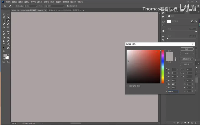The width and height of the screenshot is (200, 125).
Task: Select the S saturation radio button
Action: pyautogui.click(x=166, y=73)
